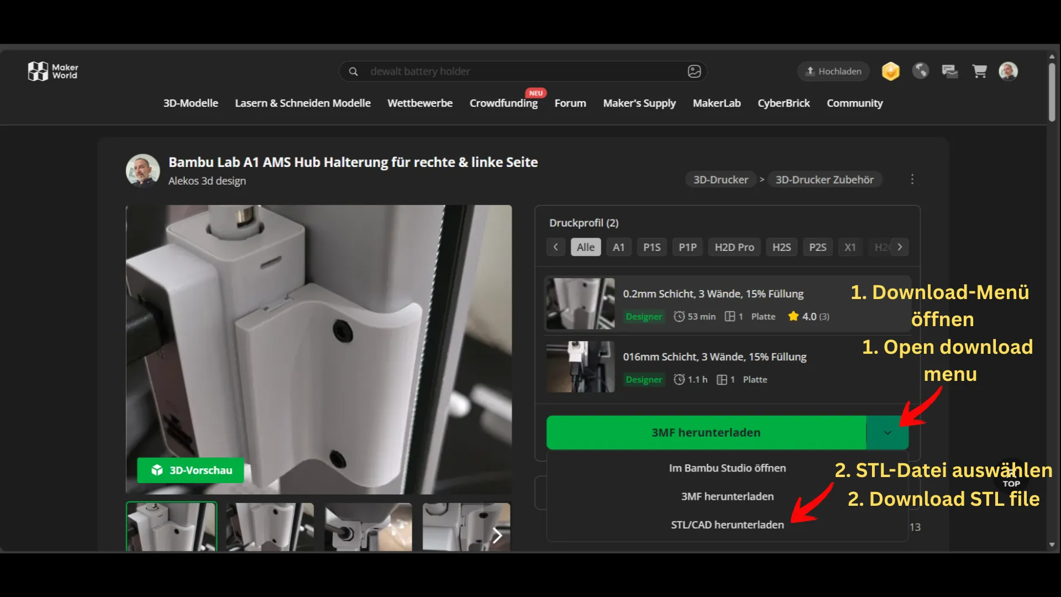The image size is (1061, 597).
Task: Open the 3D-Modelle nav item
Action: coord(191,103)
